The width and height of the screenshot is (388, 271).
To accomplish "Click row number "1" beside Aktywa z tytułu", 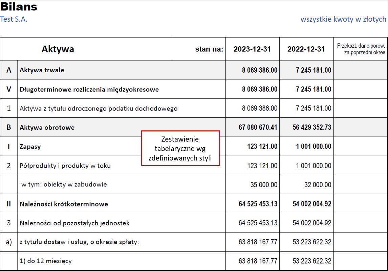I will [x=9, y=108].
